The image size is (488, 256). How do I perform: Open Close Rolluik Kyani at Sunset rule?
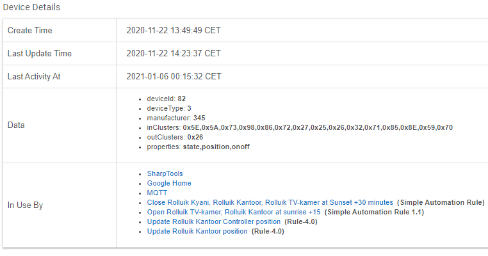(x=270, y=202)
